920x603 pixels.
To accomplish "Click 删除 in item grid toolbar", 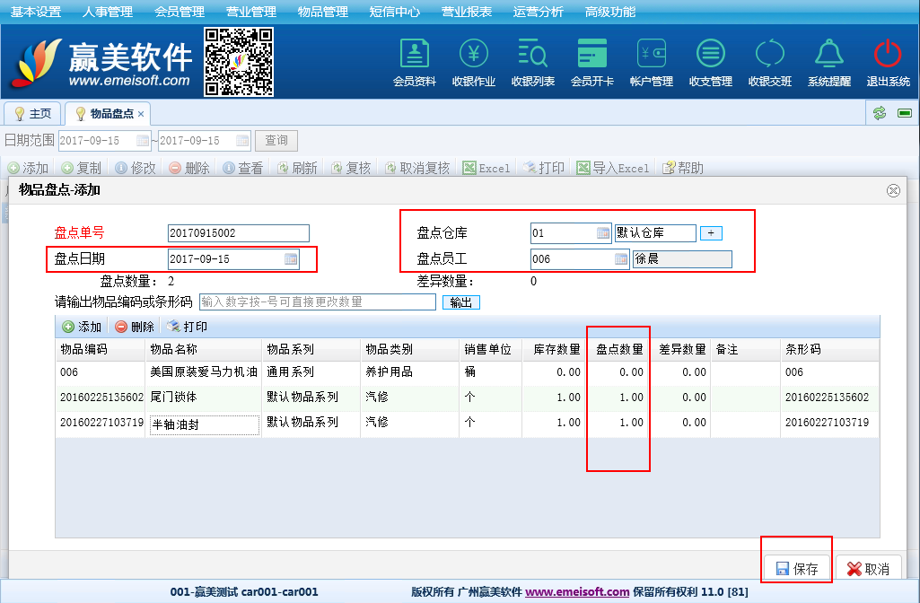I will [x=134, y=327].
